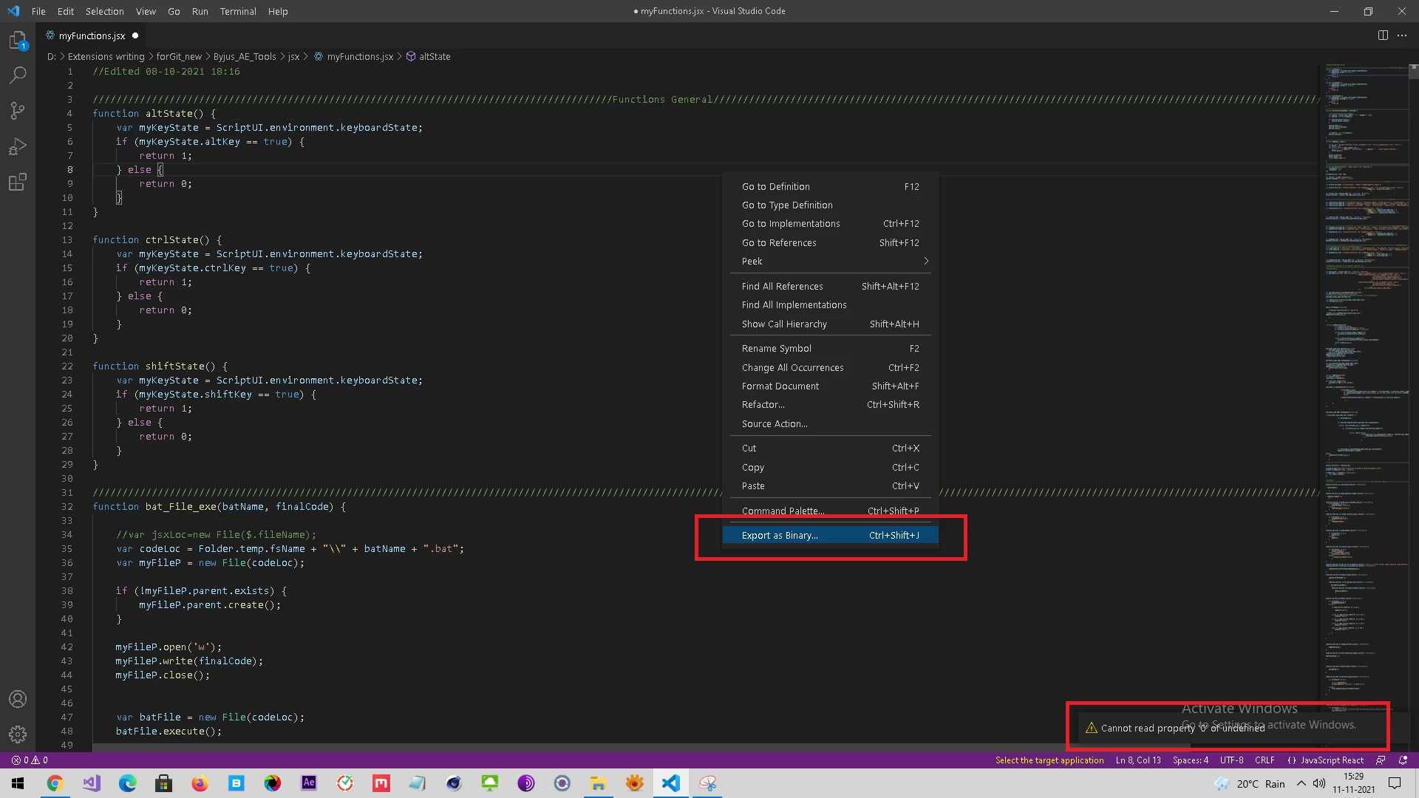The width and height of the screenshot is (1419, 798).
Task: Open the Accounts icon in activity bar
Action: pyautogui.click(x=18, y=699)
